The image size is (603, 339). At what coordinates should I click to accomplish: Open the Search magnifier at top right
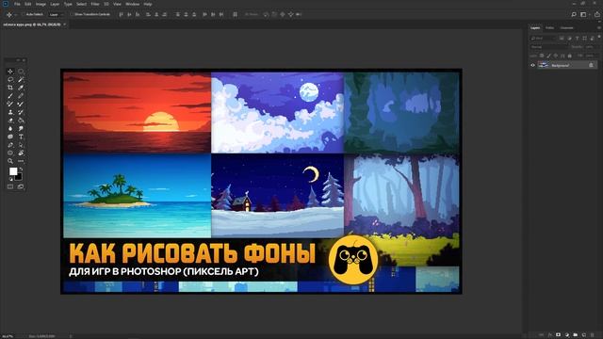coord(574,14)
